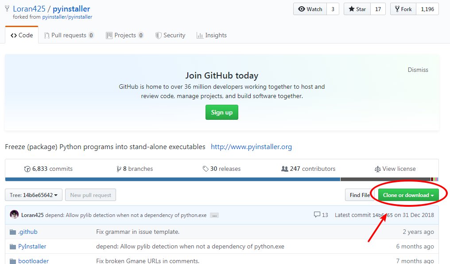
Task: Click the branches git-branch icon
Action: point(119,169)
